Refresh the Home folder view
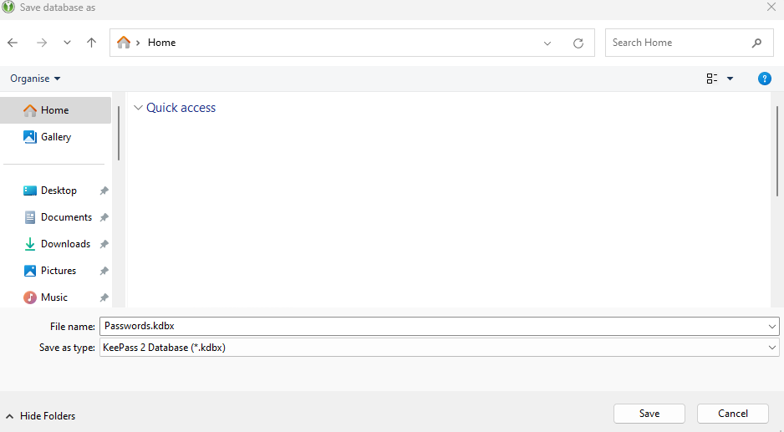Viewport: 784px width, 432px height. click(x=578, y=43)
